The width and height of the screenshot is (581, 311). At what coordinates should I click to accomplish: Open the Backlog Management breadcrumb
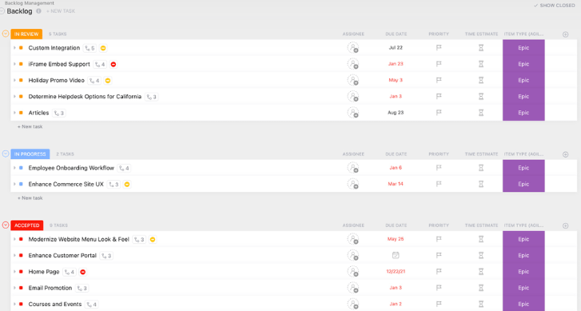(x=30, y=3)
